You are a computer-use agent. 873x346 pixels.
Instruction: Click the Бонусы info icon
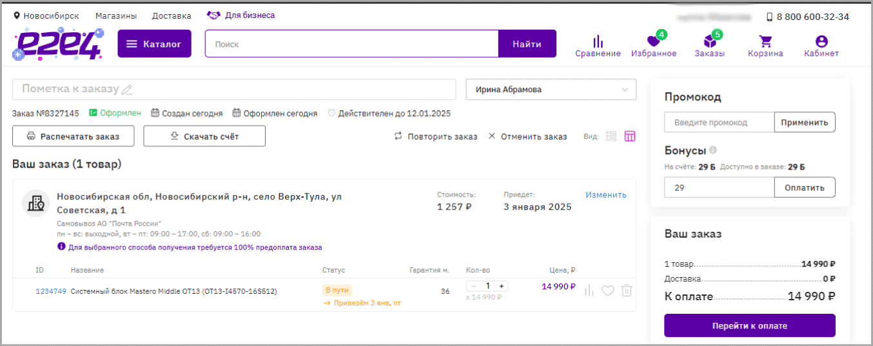(713, 150)
